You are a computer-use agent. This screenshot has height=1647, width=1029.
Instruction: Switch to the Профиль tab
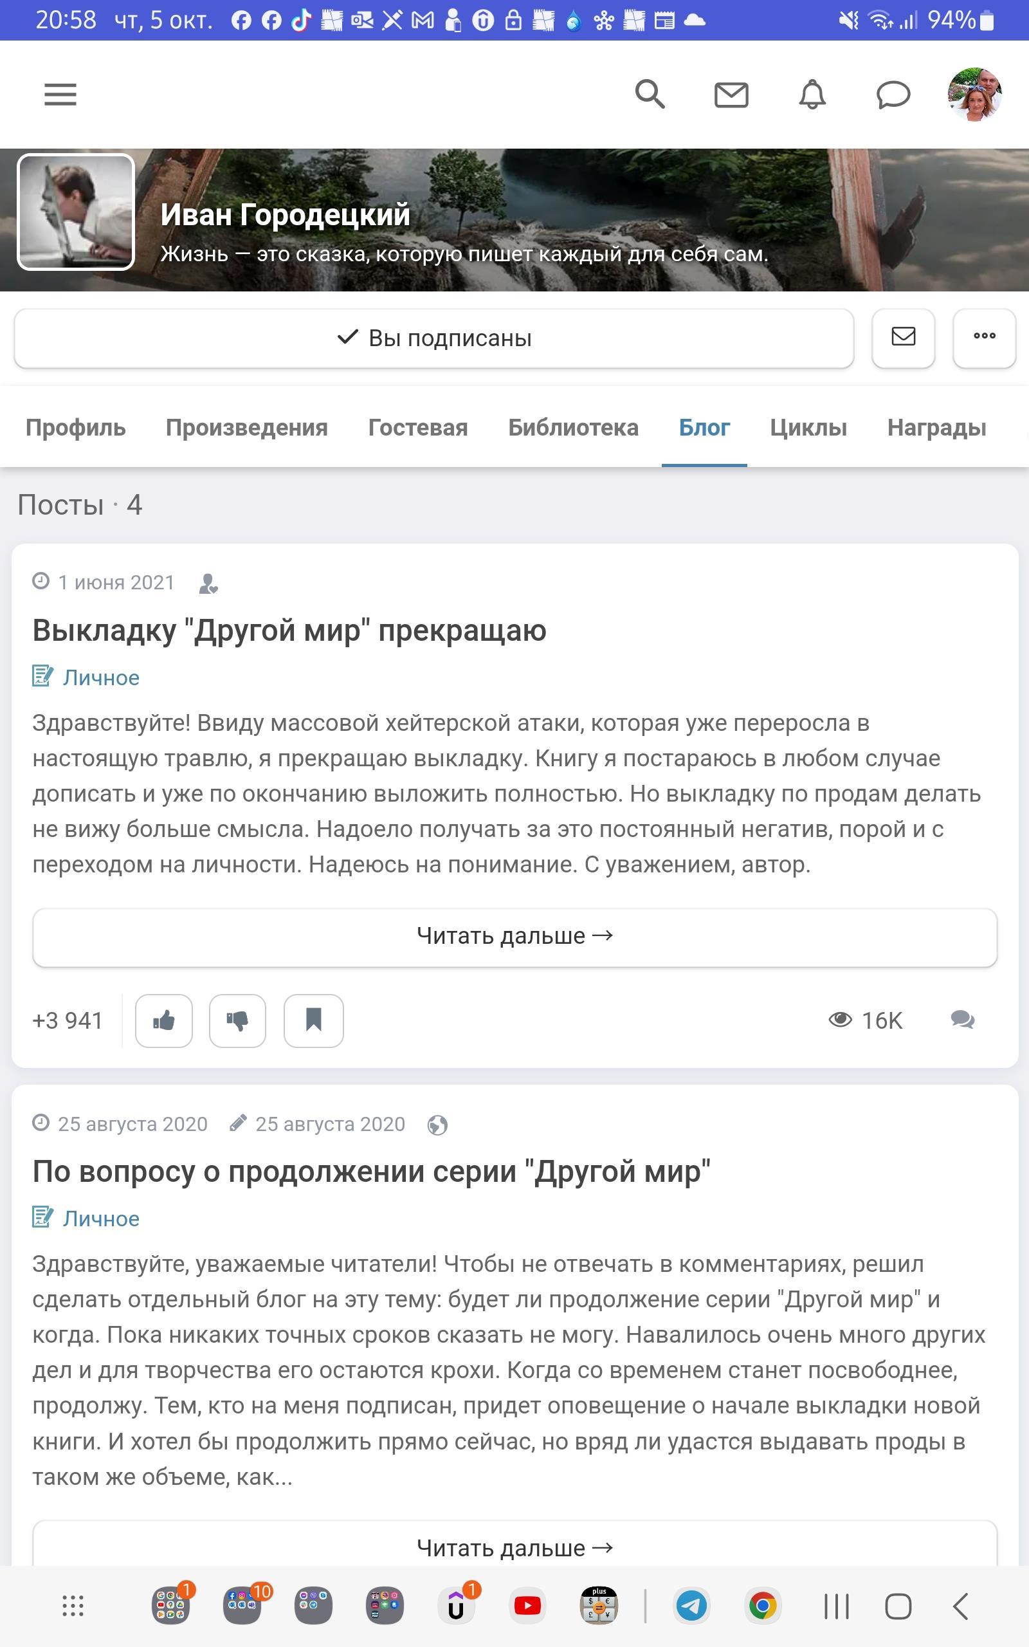pos(75,427)
